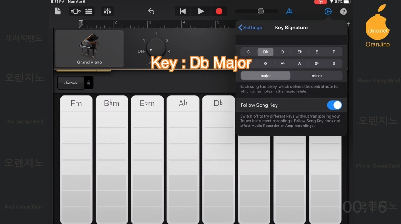The width and height of the screenshot is (401, 224).
Task: Play the Fm chord strip
Action: (76, 160)
